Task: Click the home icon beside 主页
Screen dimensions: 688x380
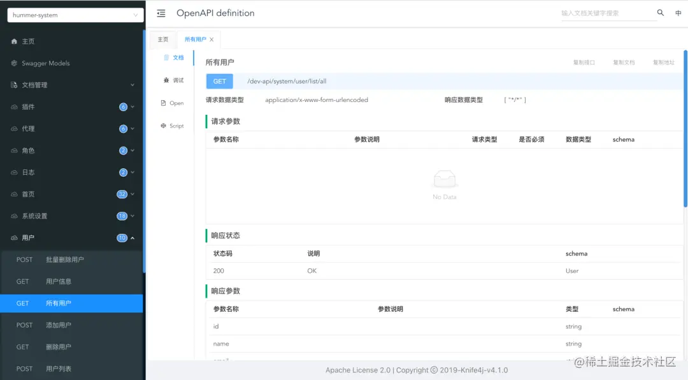Action: point(14,41)
